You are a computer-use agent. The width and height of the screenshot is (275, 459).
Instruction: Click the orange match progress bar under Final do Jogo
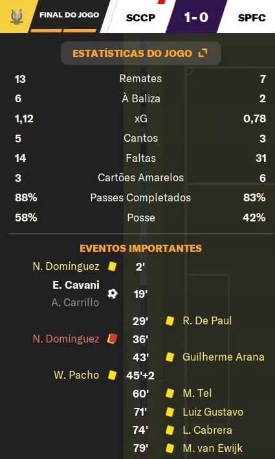coord(63,30)
